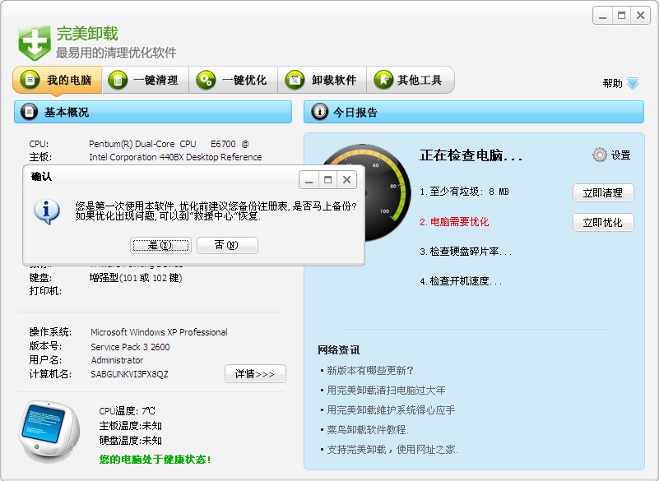Image resolution: width=659 pixels, height=481 pixels.
Task: Click the 打印机 label
Action: [x=45, y=291]
